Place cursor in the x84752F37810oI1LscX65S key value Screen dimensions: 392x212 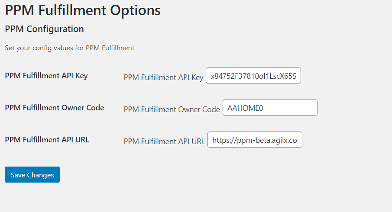point(253,76)
